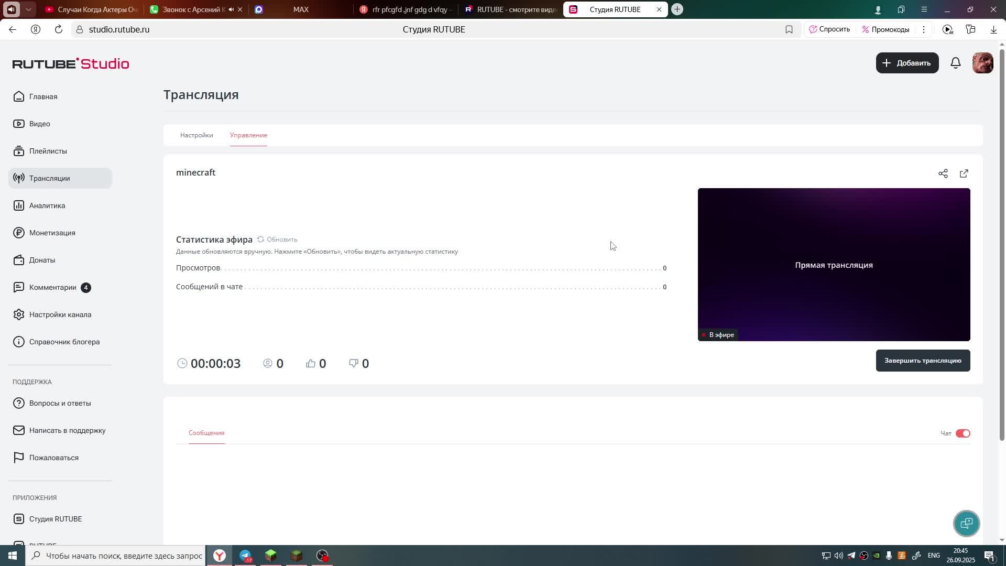1006x566 pixels.
Task: Click the Завершить трансляцию button
Action: click(923, 361)
